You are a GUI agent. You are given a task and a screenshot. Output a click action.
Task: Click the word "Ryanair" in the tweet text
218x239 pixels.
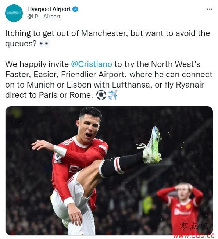click(190, 85)
